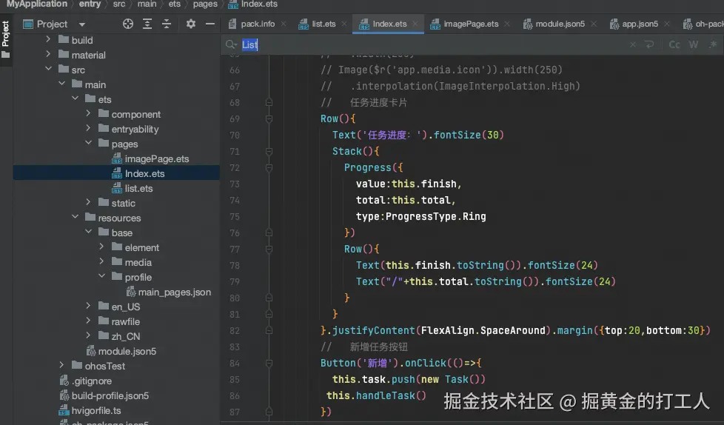The image size is (724, 425).
Task: Expand the component folder
Action: coord(88,113)
